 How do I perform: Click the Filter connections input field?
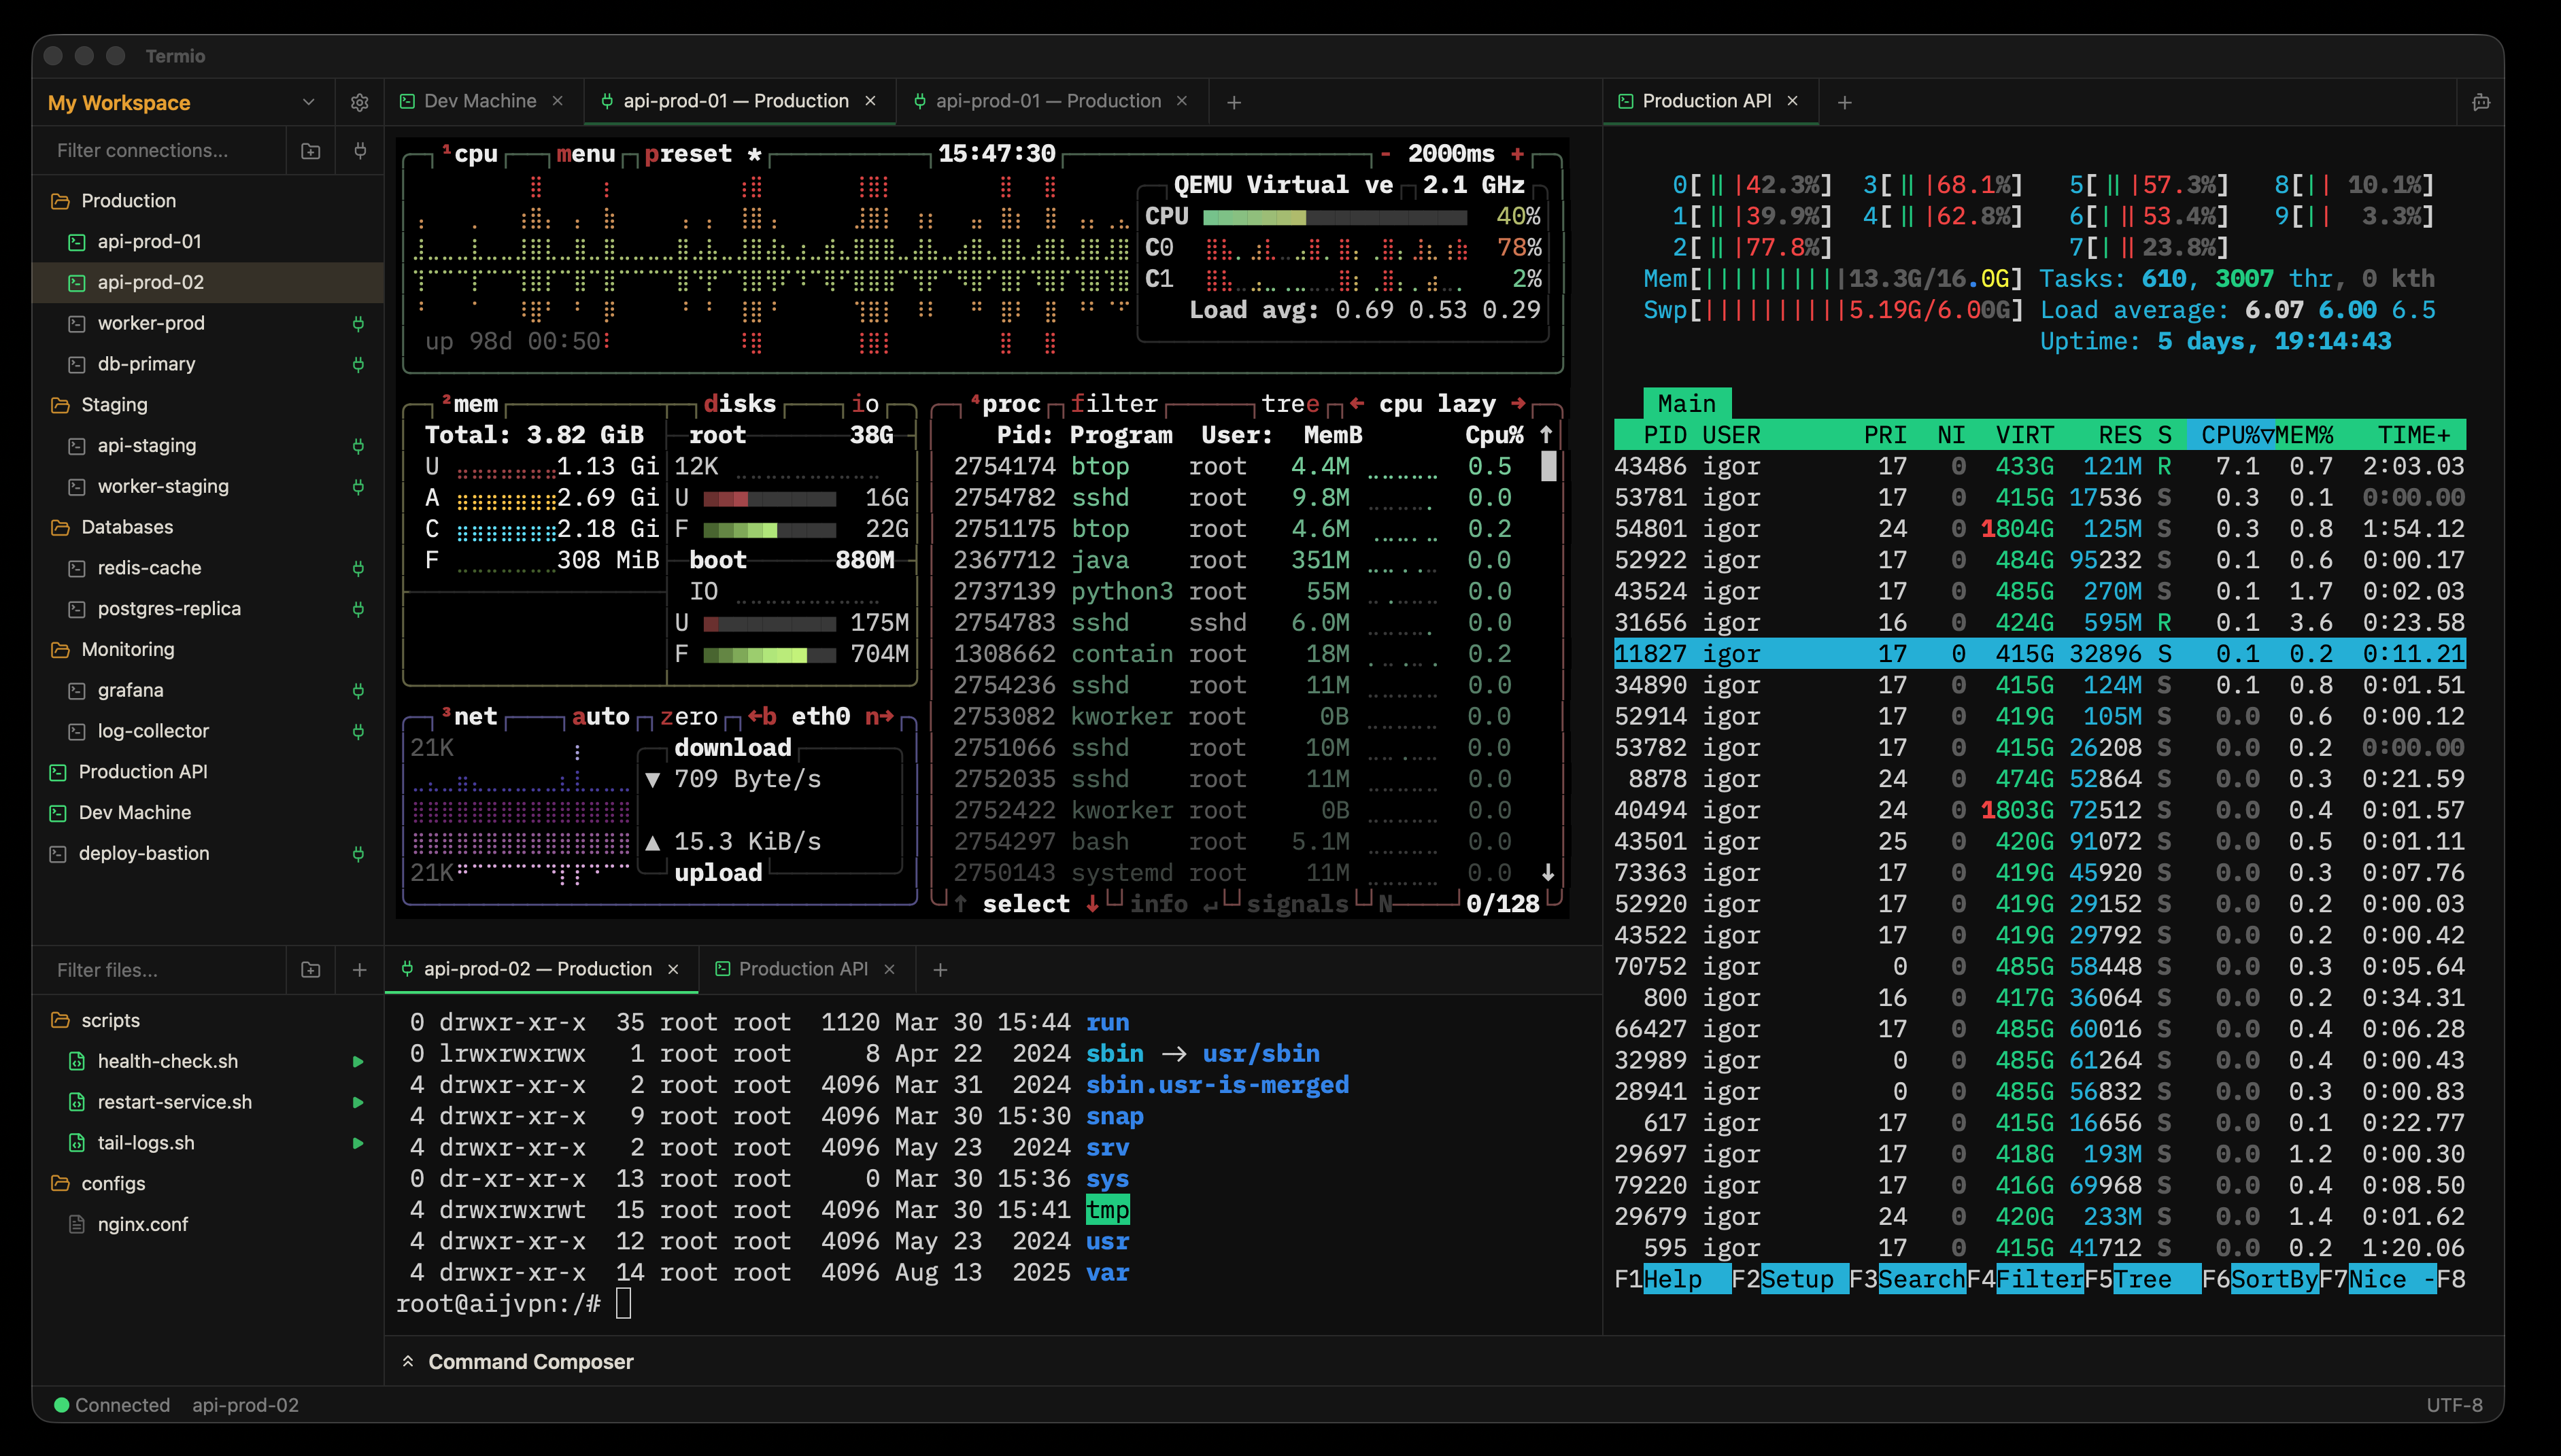pyautogui.click(x=160, y=151)
